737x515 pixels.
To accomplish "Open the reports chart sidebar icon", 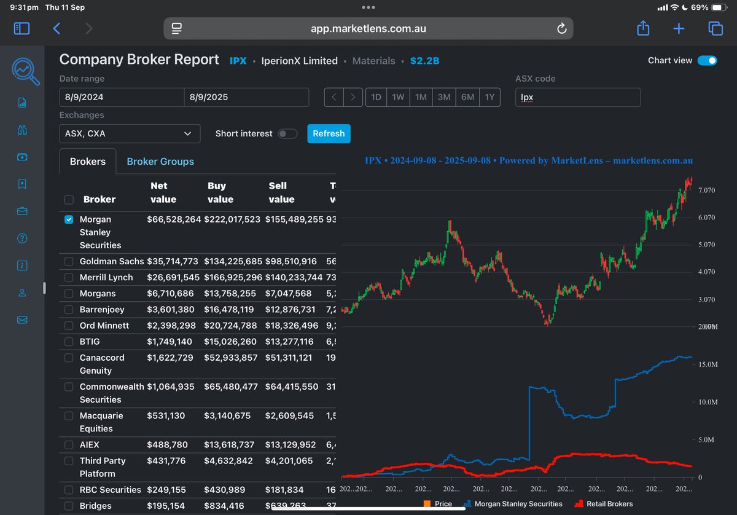I will 22,103.
